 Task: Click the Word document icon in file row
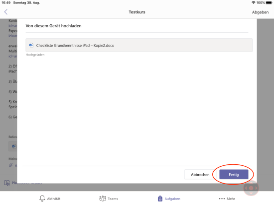click(x=31, y=45)
